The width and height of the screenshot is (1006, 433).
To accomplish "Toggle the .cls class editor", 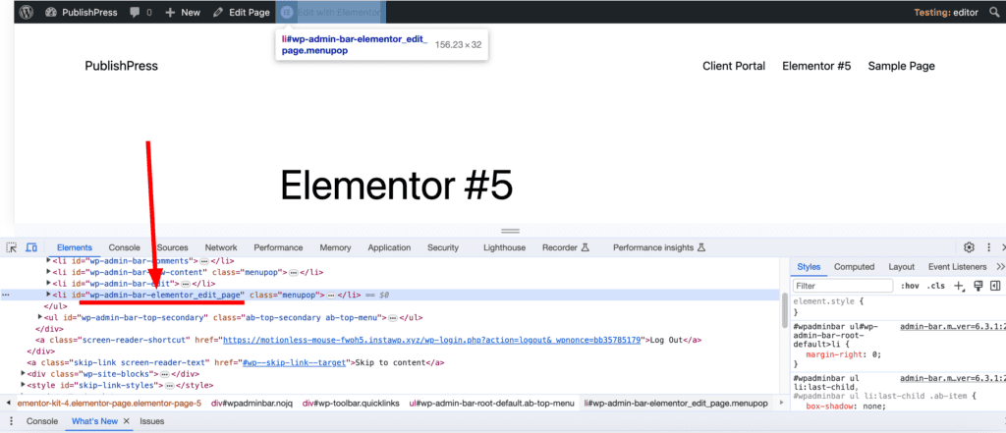I will 936,286.
